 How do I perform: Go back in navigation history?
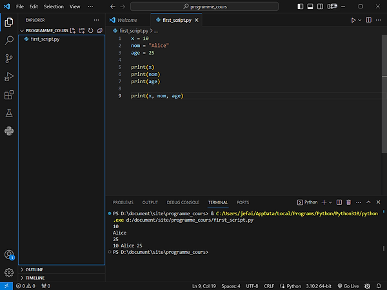point(113,6)
